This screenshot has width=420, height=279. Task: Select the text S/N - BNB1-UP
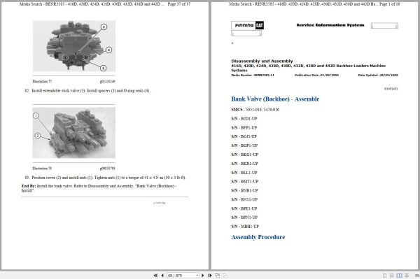[x=244, y=190]
